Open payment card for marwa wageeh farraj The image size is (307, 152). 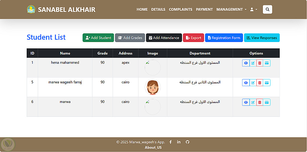click(267, 83)
